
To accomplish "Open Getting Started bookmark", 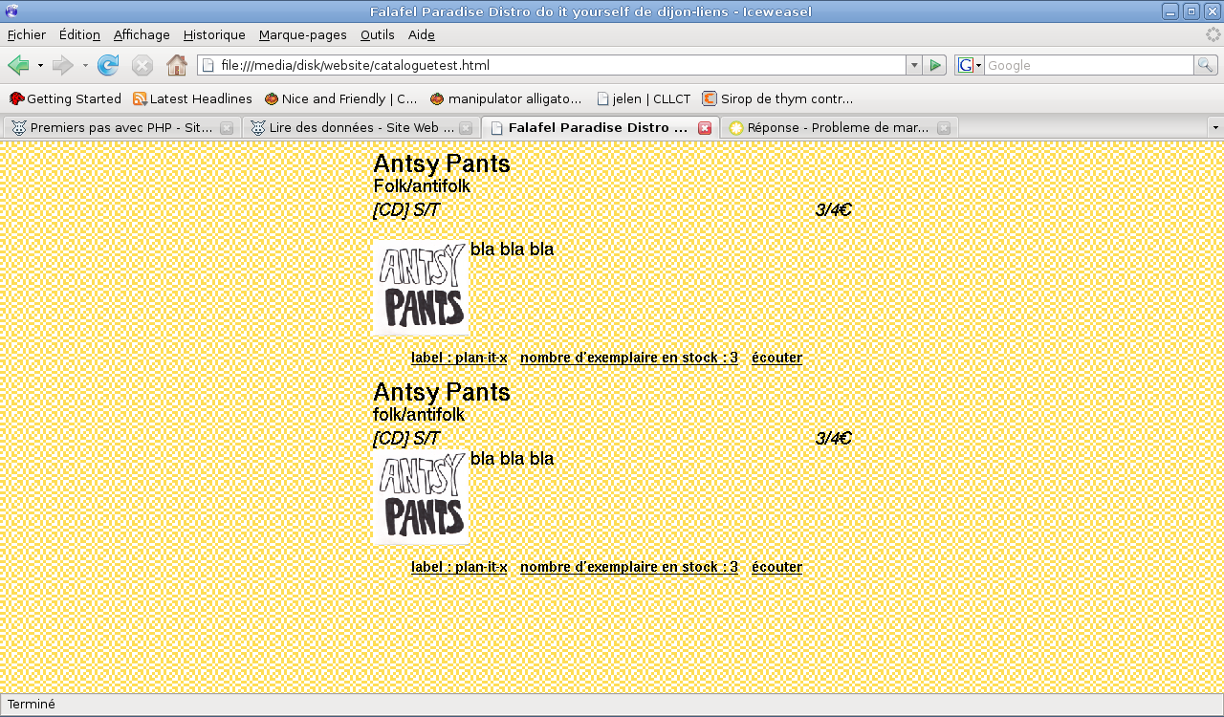I will 65,98.
